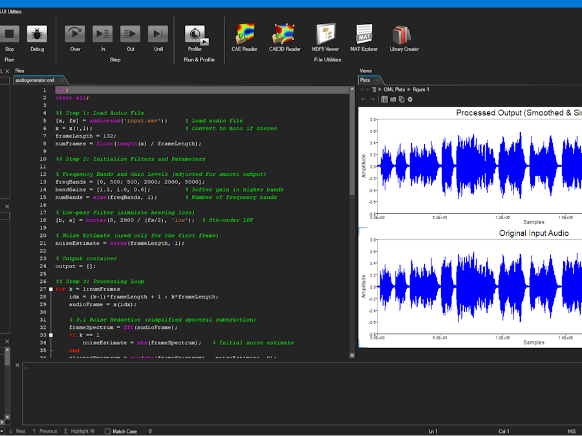The height and width of the screenshot is (436, 582).
Task: Switch to the audiogenerator.oml tab
Action: tap(34, 80)
